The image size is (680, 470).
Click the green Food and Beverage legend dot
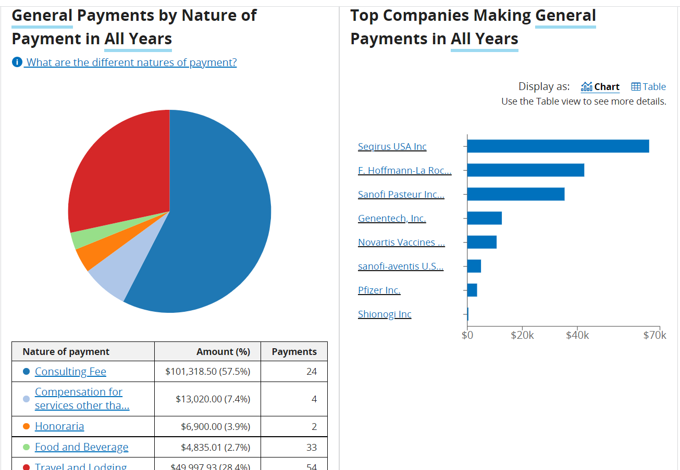[x=27, y=447]
